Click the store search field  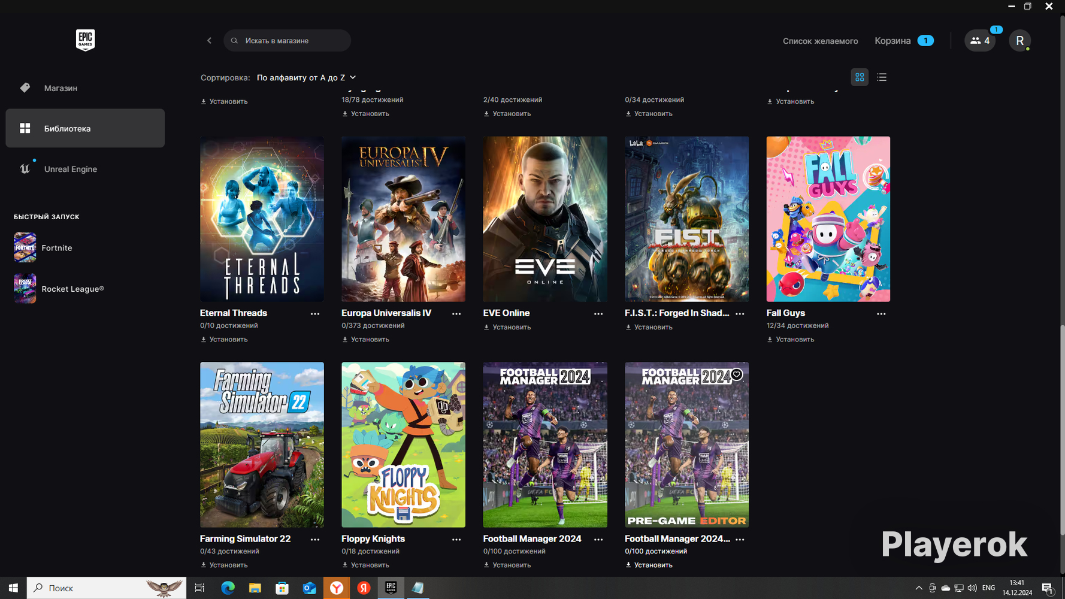[287, 41]
